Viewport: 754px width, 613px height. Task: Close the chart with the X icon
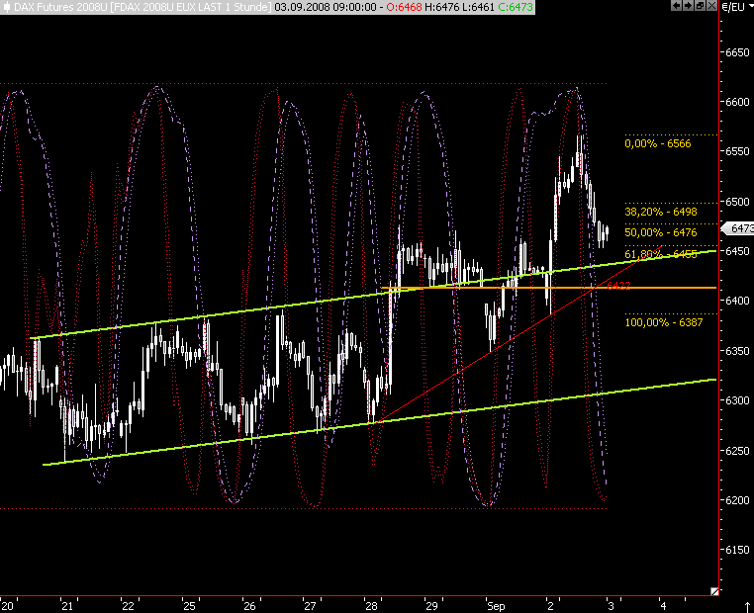(x=711, y=5)
